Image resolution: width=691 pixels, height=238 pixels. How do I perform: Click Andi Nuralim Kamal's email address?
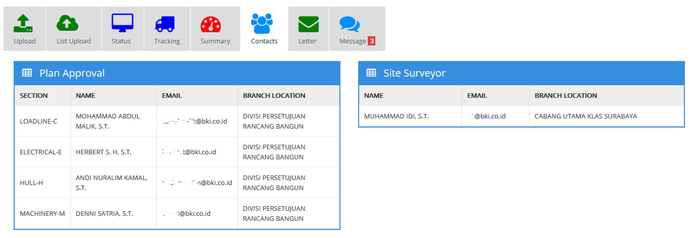click(197, 183)
